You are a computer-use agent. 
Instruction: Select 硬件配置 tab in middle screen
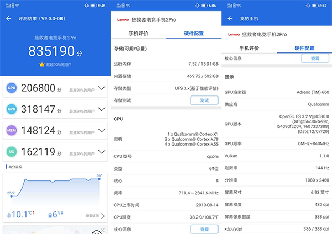click(x=194, y=33)
